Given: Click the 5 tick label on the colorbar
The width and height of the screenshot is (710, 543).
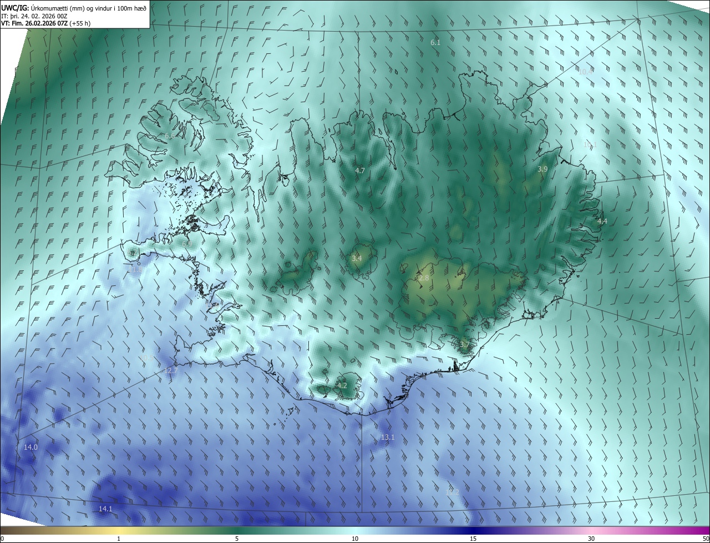Looking at the screenshot, I should [237, 539].
